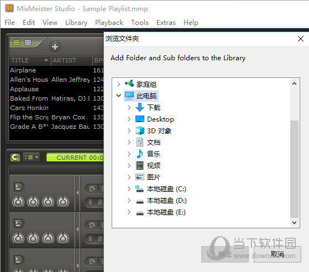Expand the 3D 对象 folder node
This screenshot has height=272, width=309.
129,130
